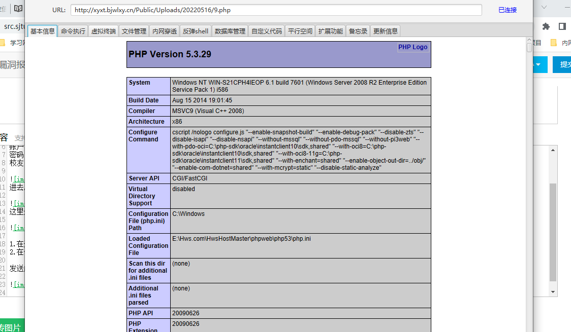
Task: Click the 'MSVC9 (Visual C++ 2008)' compiler value
Action: point(208,111)
